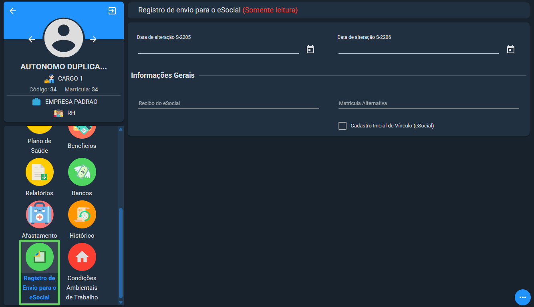
Task: Click the sidebar scroll up arrow
Action: [121, 129]
